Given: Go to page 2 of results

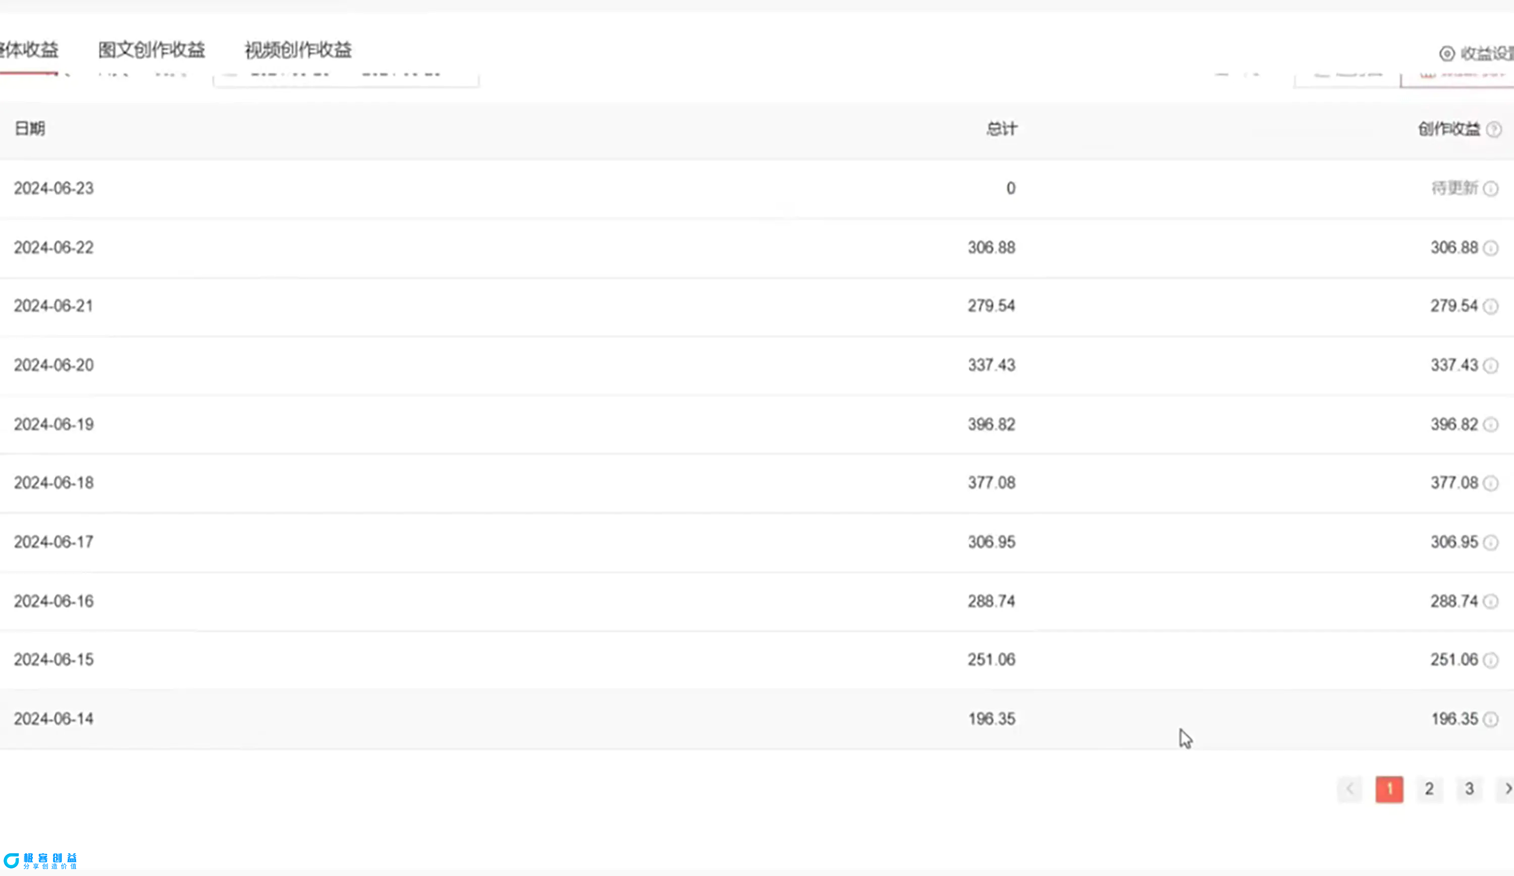Looking at the screenshot, I should click(1429, 789).
